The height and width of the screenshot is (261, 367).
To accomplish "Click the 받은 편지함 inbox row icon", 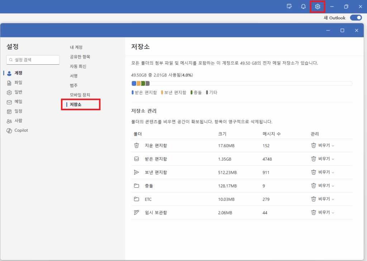I will coord(137,159).
